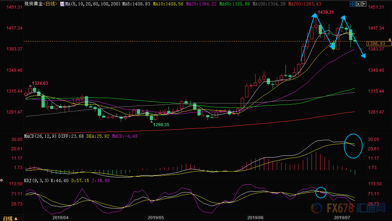Click the 2019/06 date on the time axis
The image size is (392, 221).
click(x=255, y=218)
